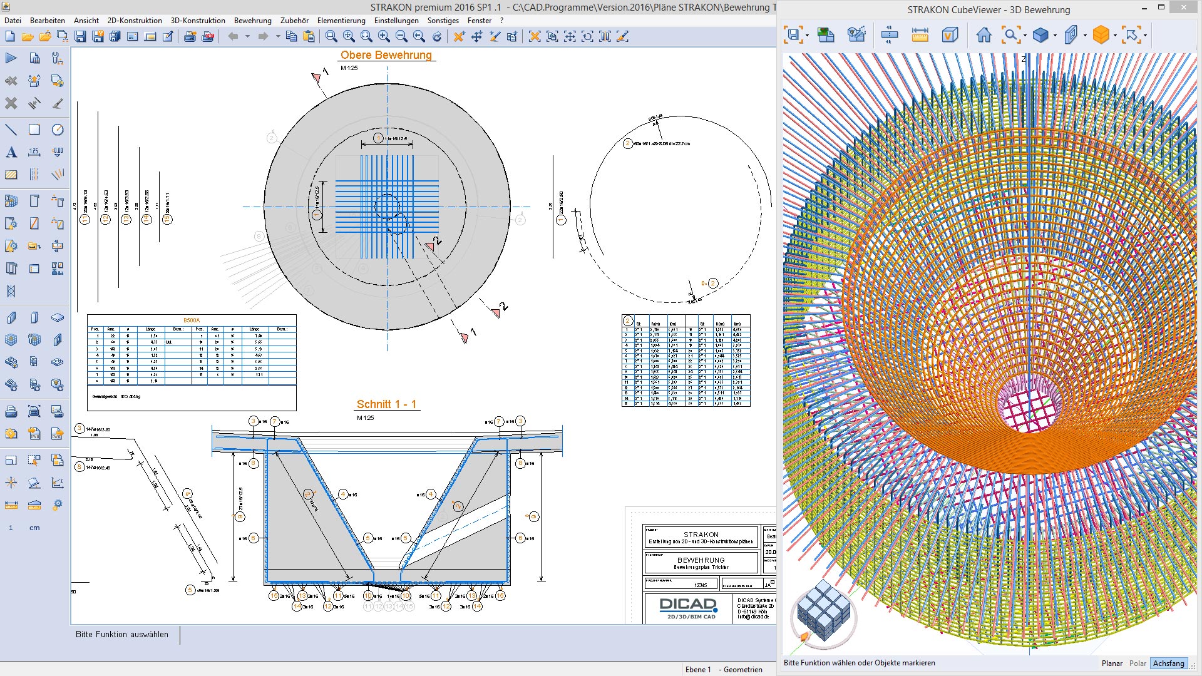Toggle Polar mode in CubeViewer status bar
This screenshot has width=1202, height=676.
1138,663
